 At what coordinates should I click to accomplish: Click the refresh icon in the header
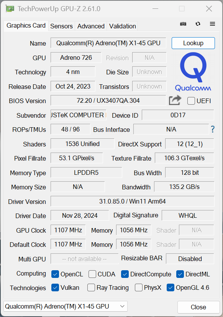(198, 24)
